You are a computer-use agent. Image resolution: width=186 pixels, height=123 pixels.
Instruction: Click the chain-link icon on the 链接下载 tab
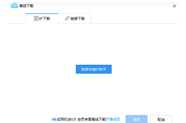pos(67,18)
